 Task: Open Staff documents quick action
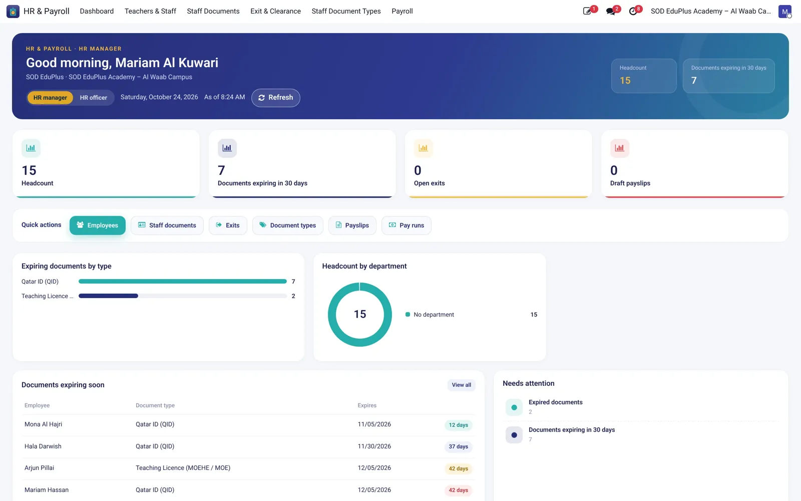coord(167,225)
